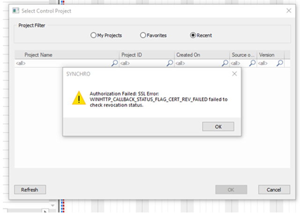Screen dimensions: 300x213
Task: Sort by the Project Name column header
Action: coord(67,55)
